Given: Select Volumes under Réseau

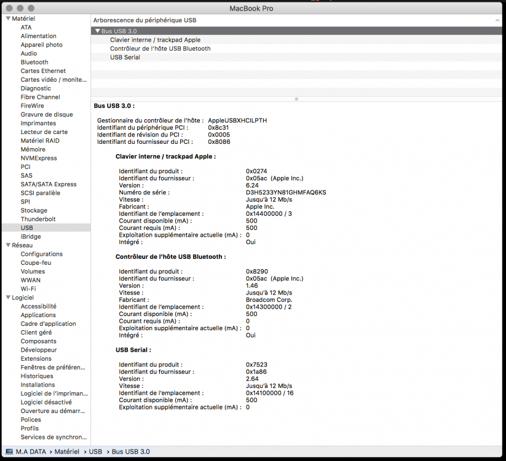Looking at the screenshot, I should [33, 271].
